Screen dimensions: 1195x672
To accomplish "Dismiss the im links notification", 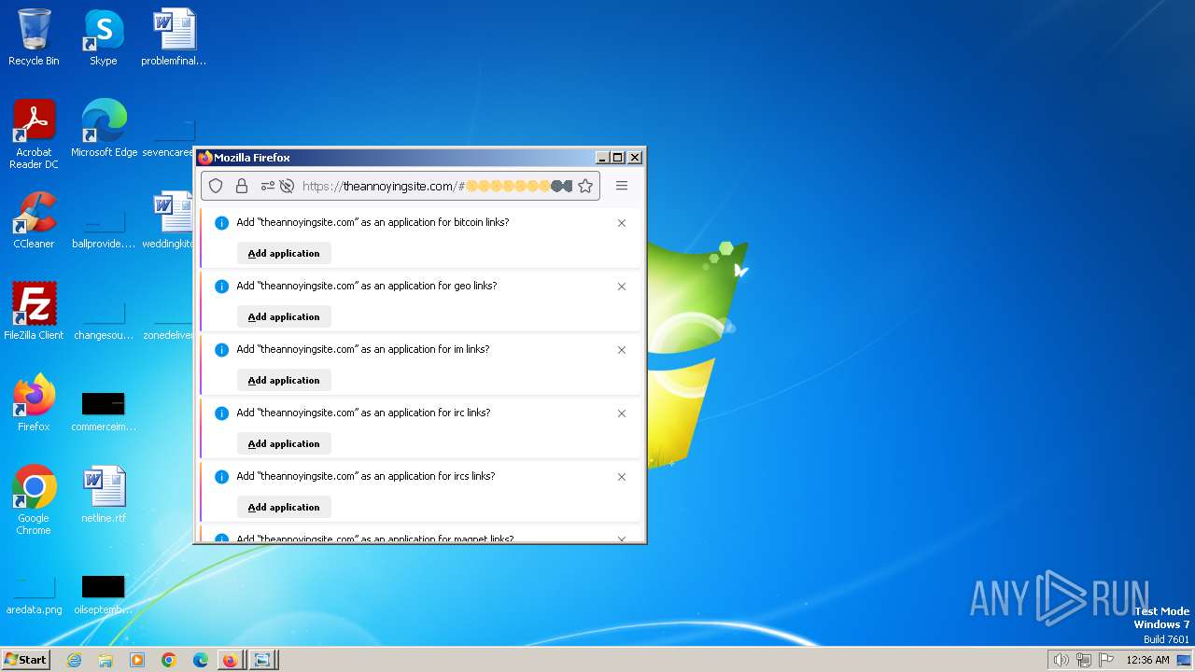I will pos(622,350).
